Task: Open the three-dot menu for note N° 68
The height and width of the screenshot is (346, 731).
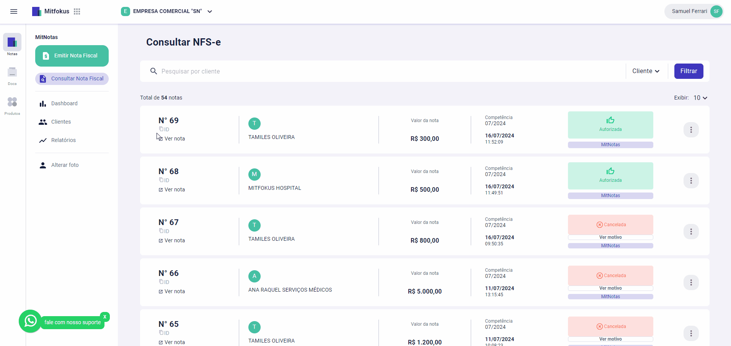Action: (x=691, y=181)
